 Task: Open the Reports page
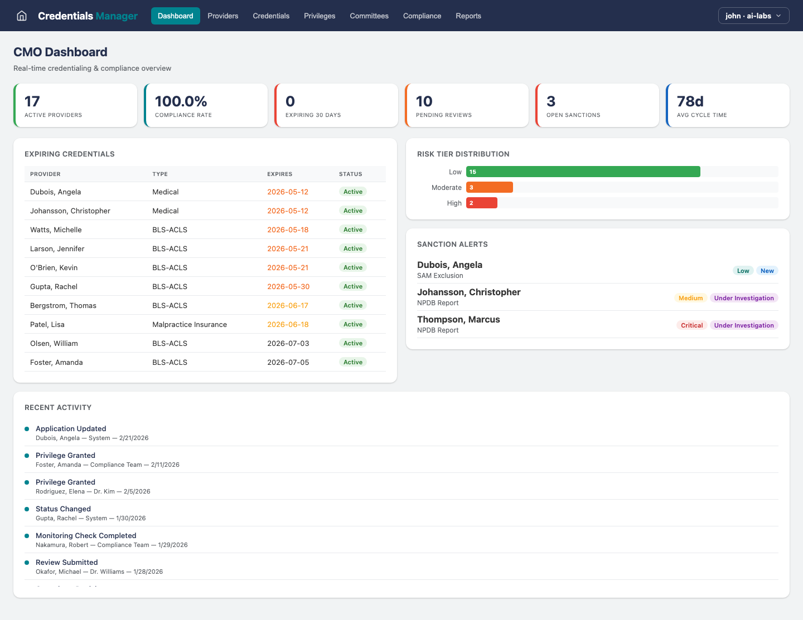(x=468, y=16)
